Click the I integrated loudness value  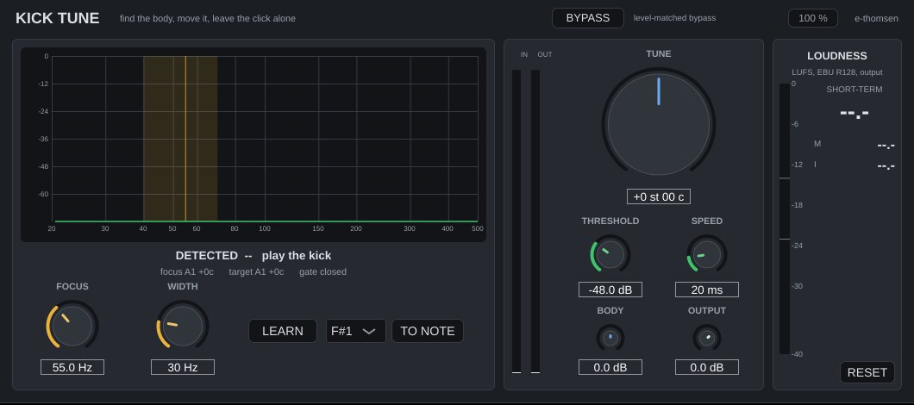pos(886,166)
